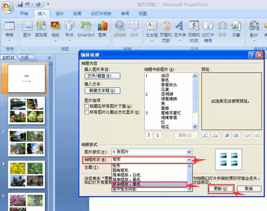
Task: Insert a SmartArt graphic
Action: coord(86,29)
